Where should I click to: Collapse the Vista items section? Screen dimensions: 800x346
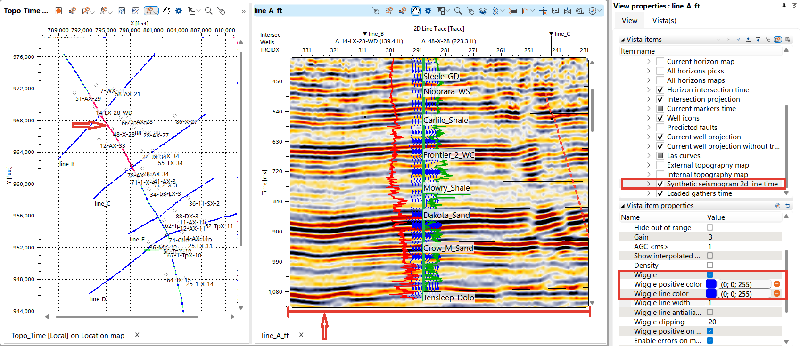pyautogui.click(x=623, y=40)
